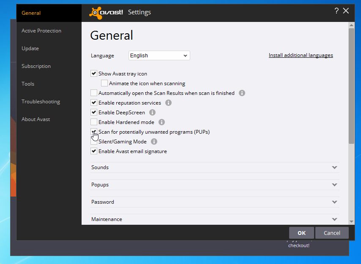This screenshot has height=264, width=361.
Task: Toggle Enable reputation services checkbox
Action: point(94,102)
